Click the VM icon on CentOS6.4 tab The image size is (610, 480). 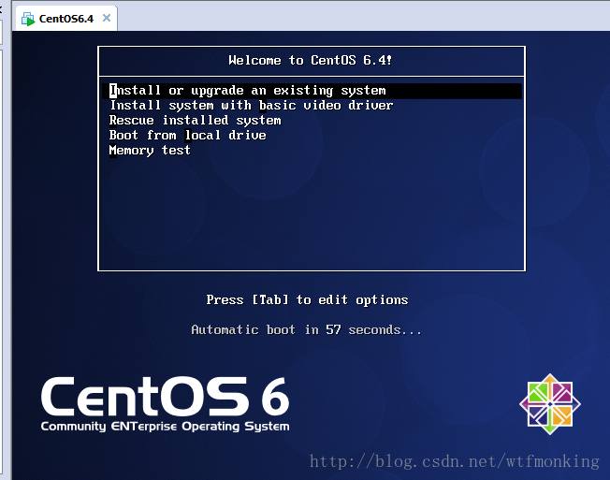click(x=28, y=19)
